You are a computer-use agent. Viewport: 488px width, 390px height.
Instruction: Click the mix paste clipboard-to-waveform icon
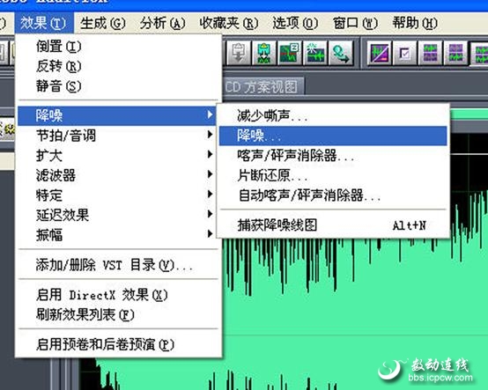[263, 53]
